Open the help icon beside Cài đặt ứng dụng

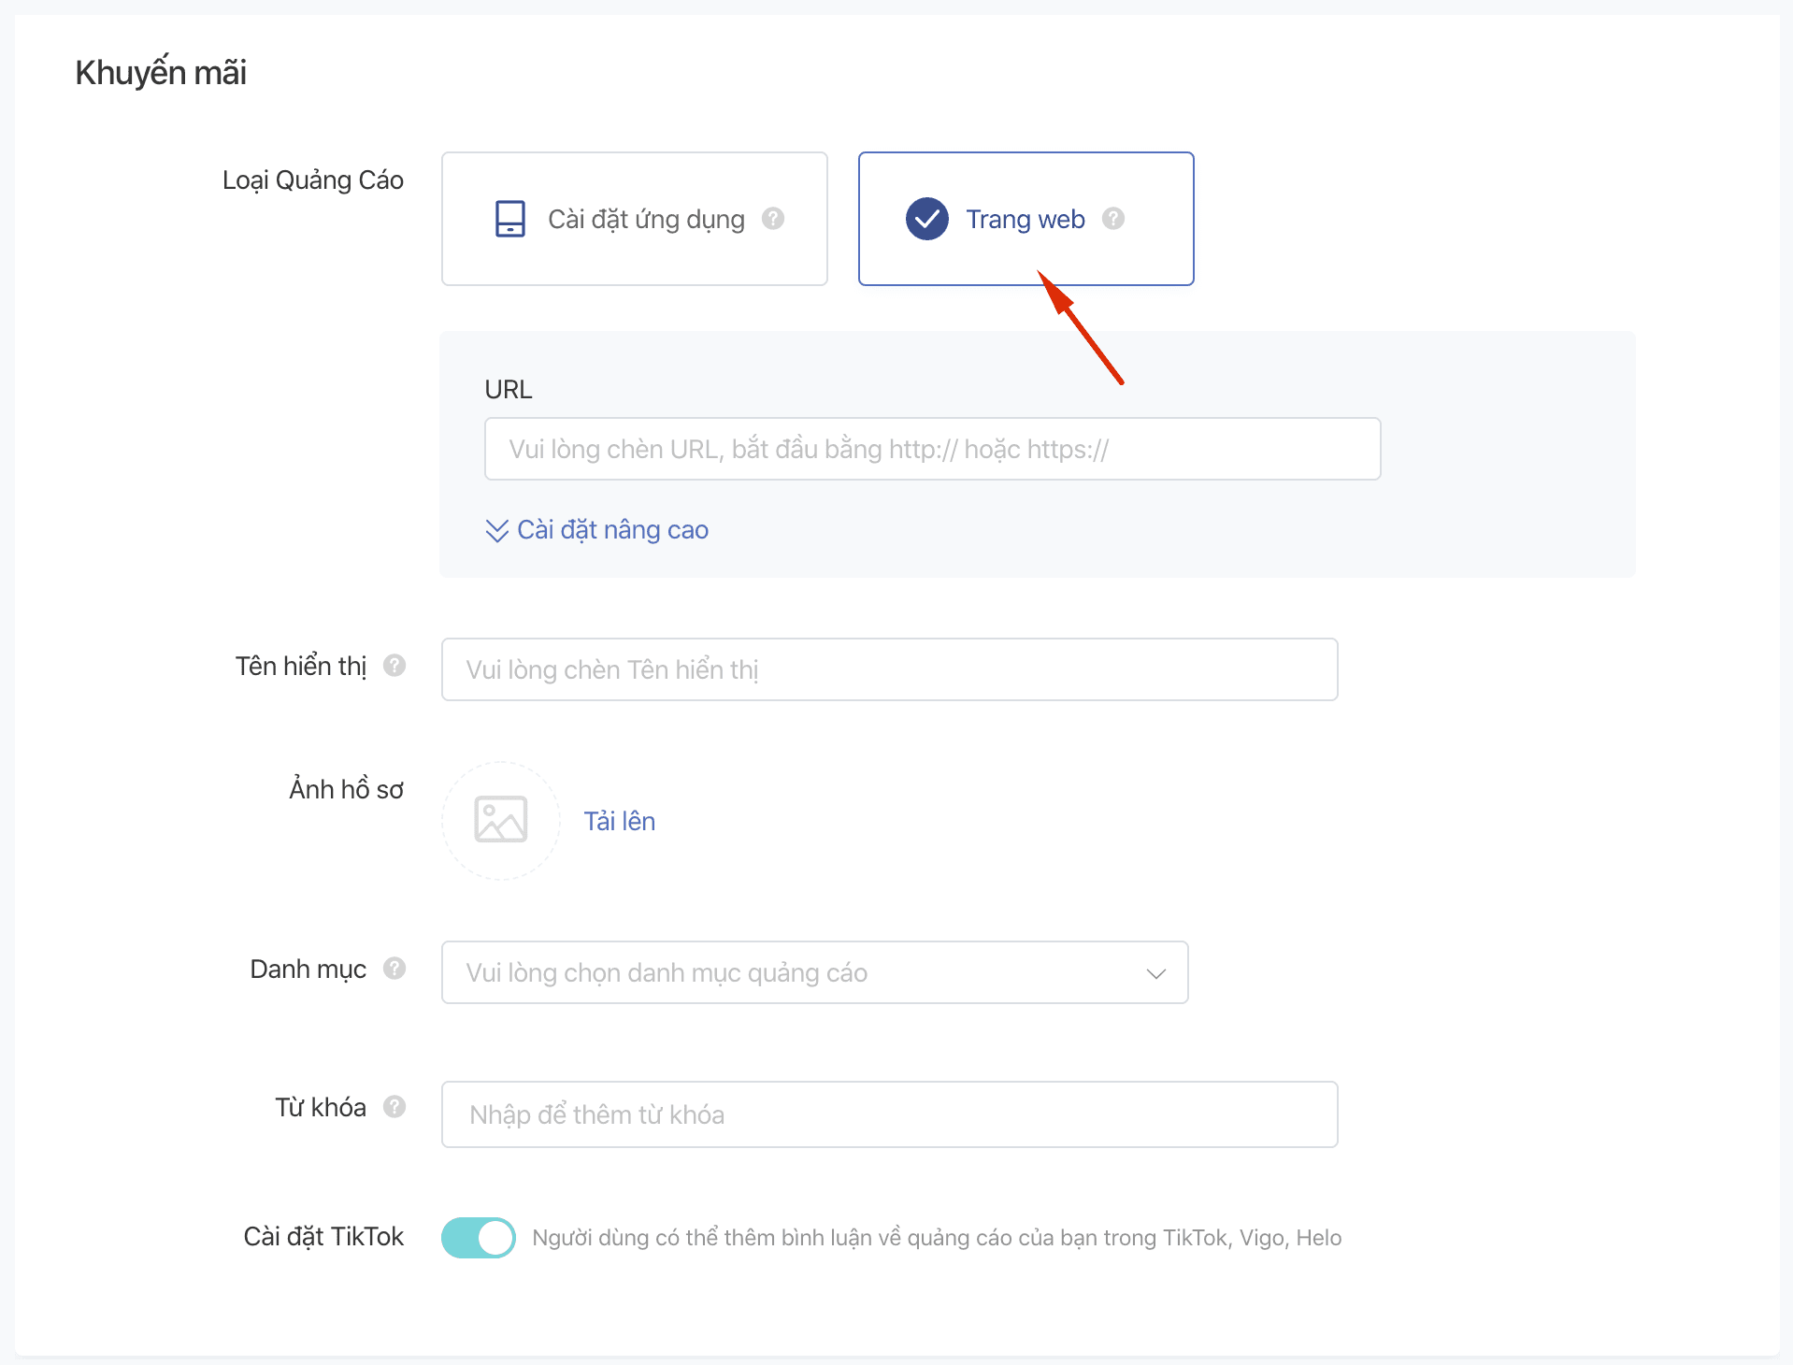[773, 219]
